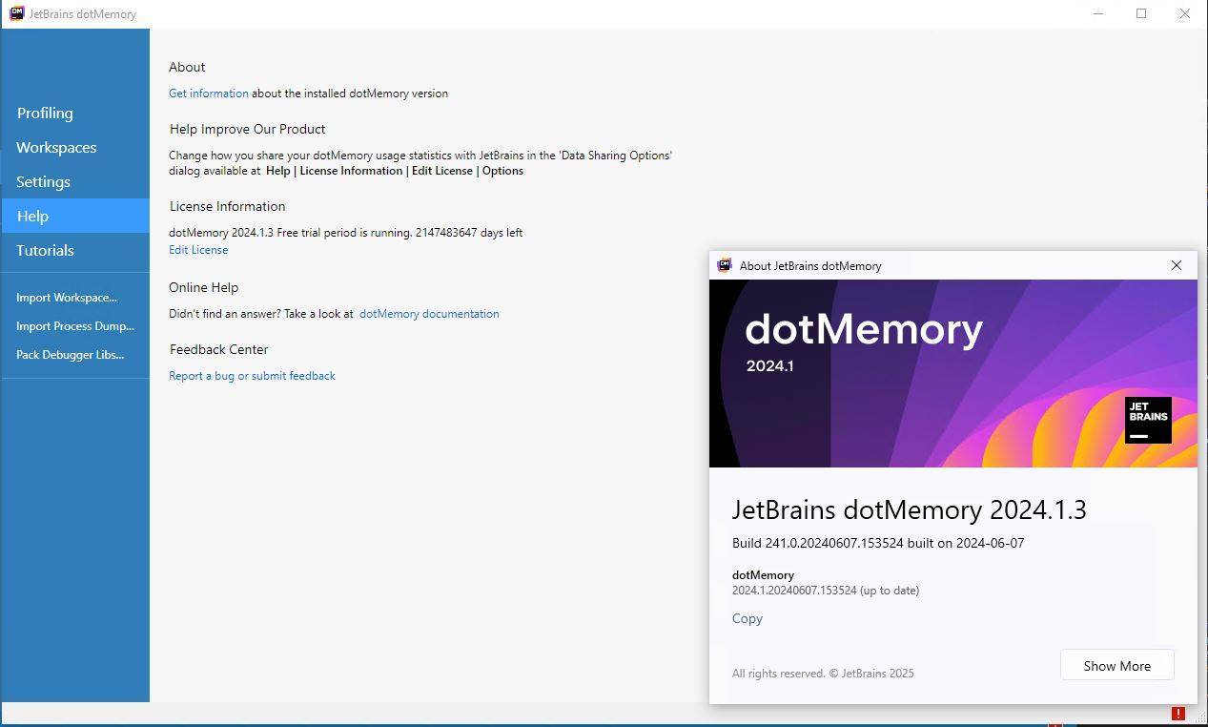Click the Get information link
1208x727 pixels.
(208, 93)
